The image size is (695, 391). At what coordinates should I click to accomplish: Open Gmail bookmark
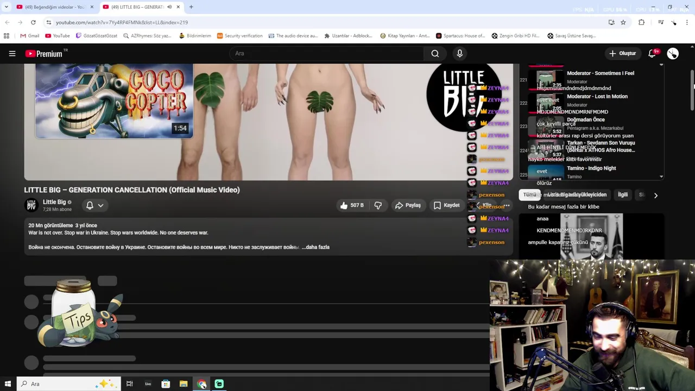[29, 36]
